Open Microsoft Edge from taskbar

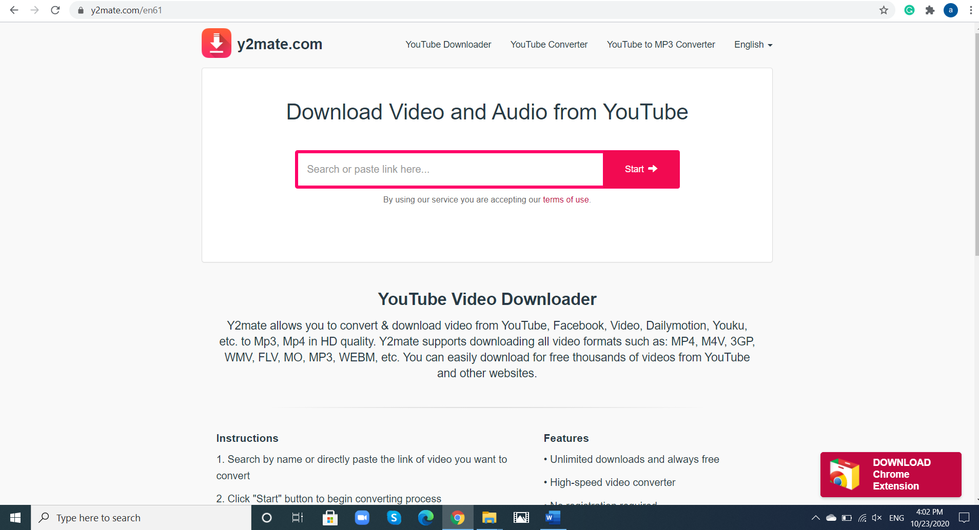426,518
